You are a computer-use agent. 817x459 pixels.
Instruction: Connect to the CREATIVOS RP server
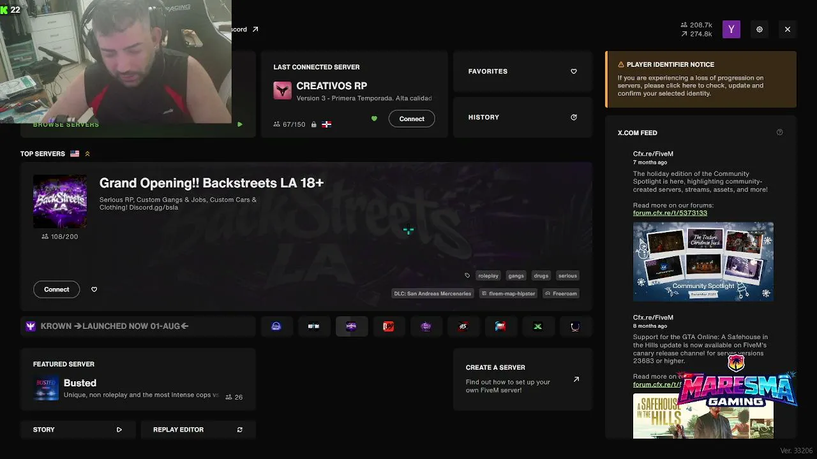[x=412, y=119]
